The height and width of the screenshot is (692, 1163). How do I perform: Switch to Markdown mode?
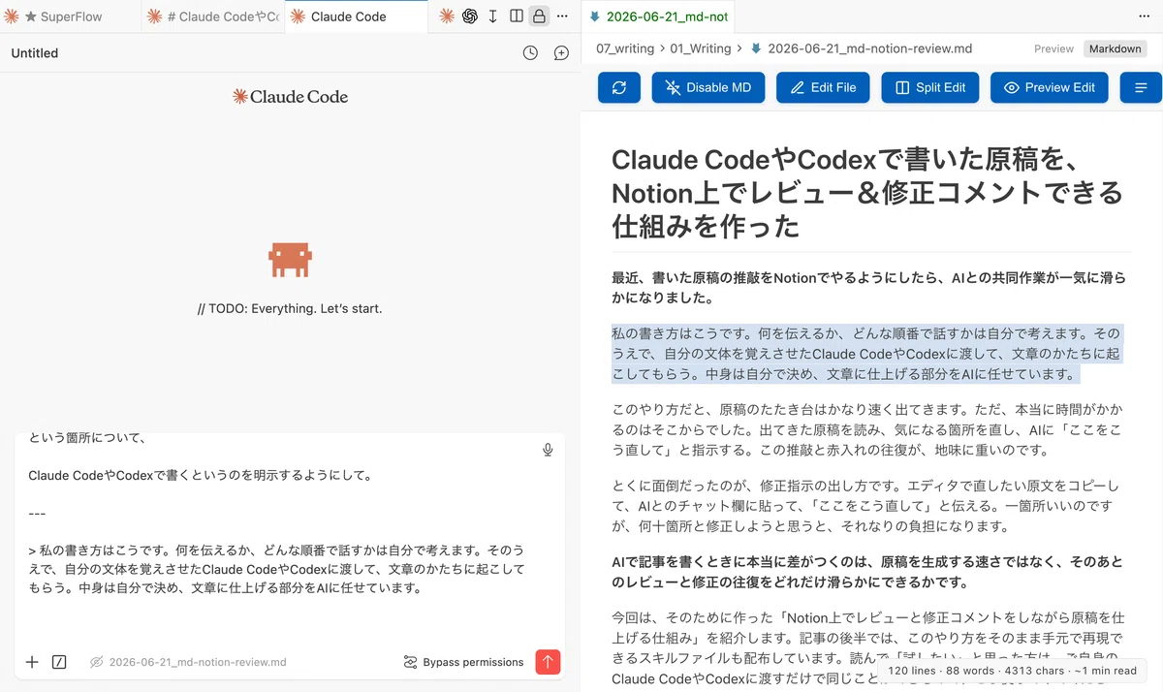[1115, 48]
